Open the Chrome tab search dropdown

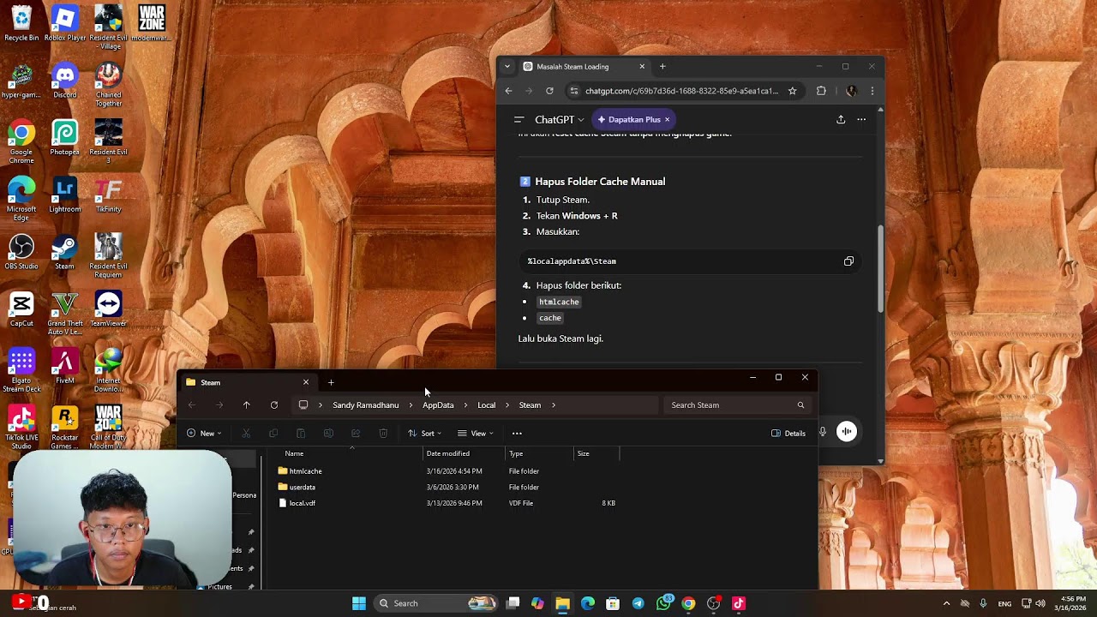(x=507, y=67)
